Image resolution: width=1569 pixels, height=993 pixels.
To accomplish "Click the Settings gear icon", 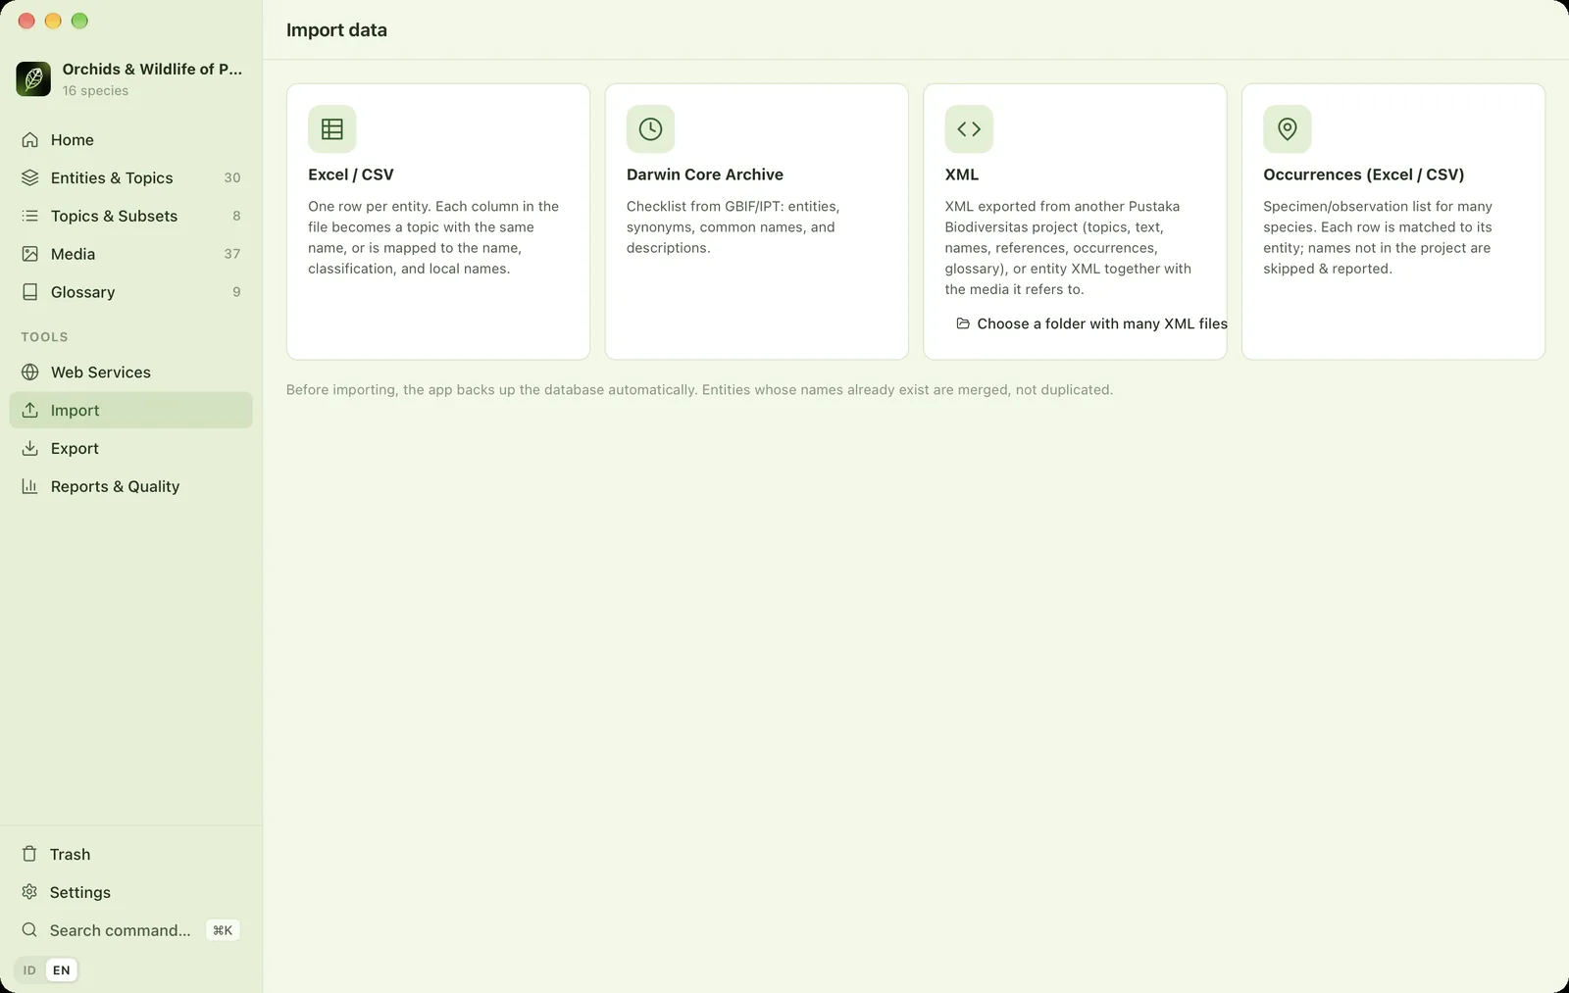I will [29, 892].
